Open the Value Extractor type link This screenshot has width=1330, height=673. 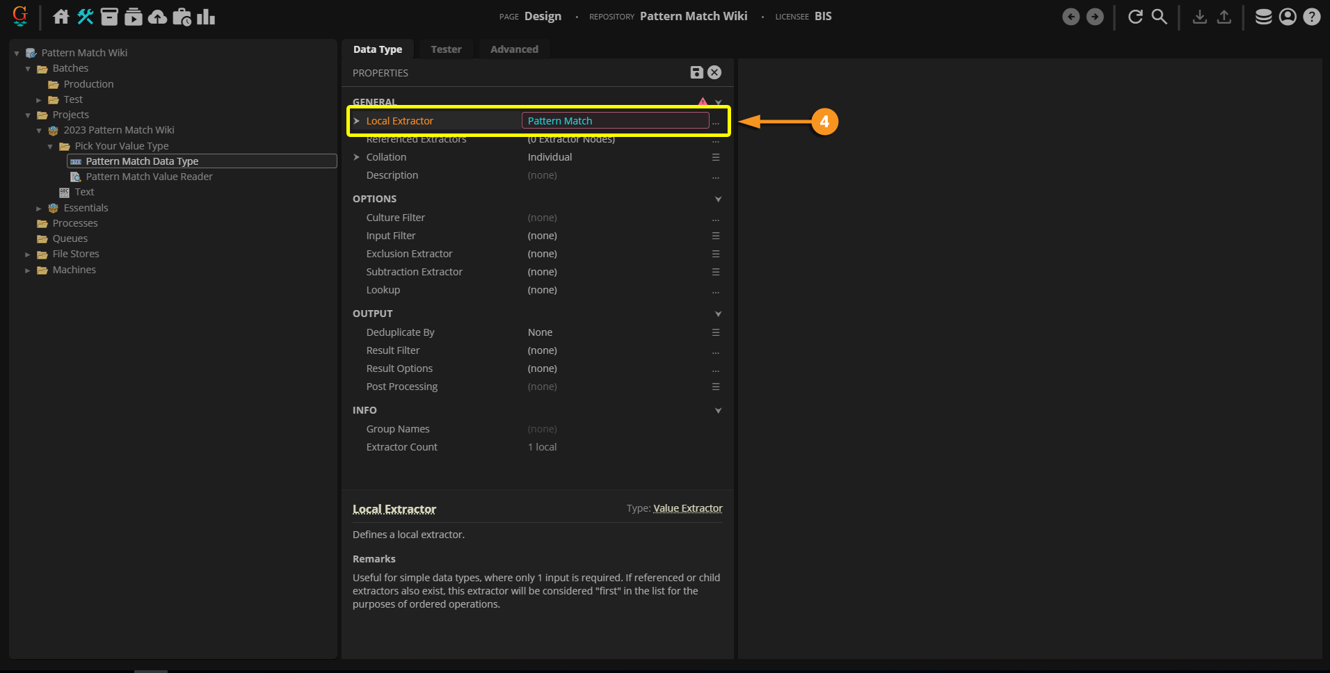point(687,508)
